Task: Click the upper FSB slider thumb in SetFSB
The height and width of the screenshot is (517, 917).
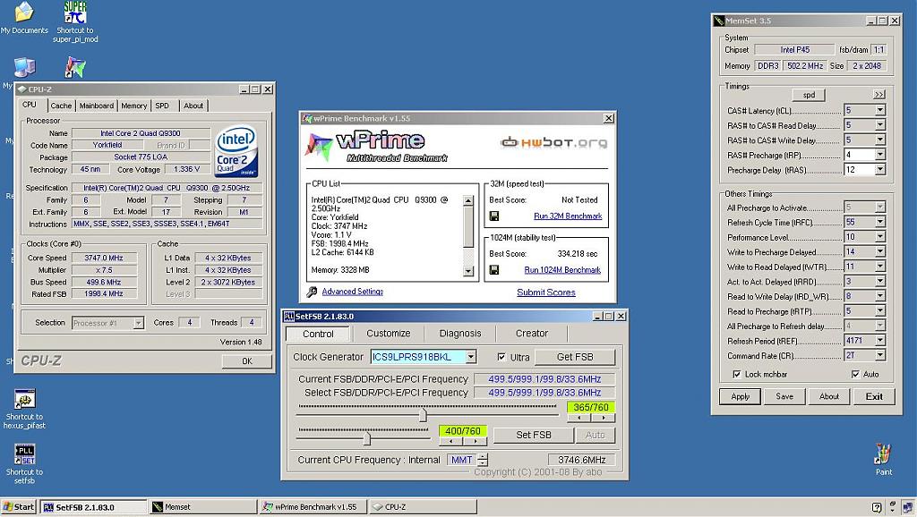Action: point(423,415)
